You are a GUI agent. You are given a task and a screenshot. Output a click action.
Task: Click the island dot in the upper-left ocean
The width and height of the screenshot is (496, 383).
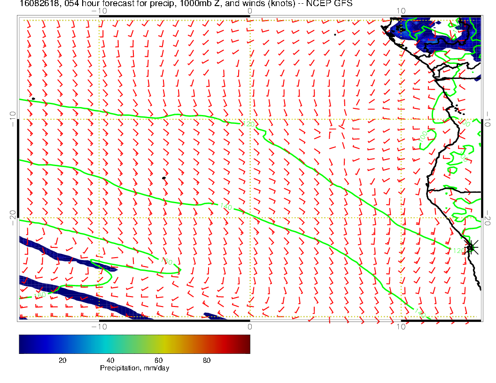(x=33, y=99)
